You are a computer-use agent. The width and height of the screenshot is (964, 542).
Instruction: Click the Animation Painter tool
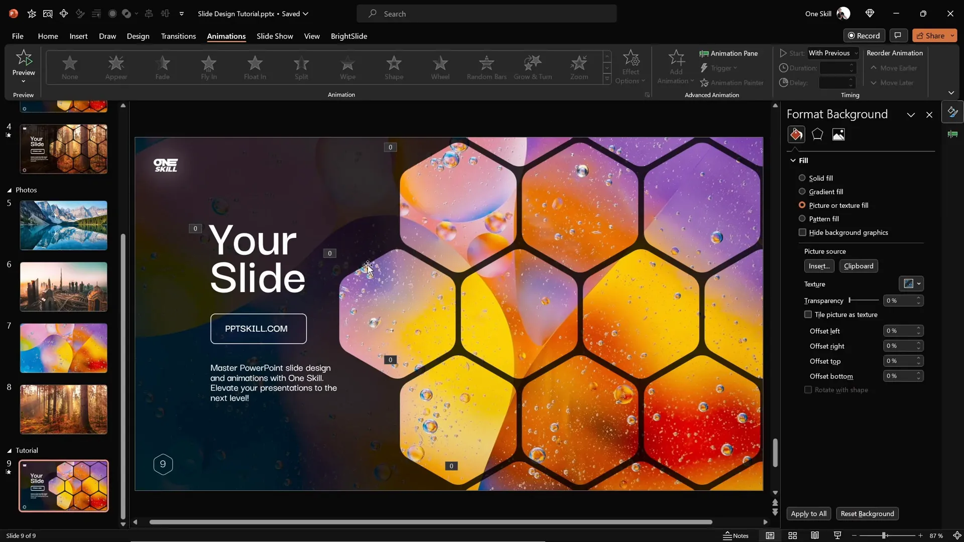pyautogui.click(x=732, y=83)
